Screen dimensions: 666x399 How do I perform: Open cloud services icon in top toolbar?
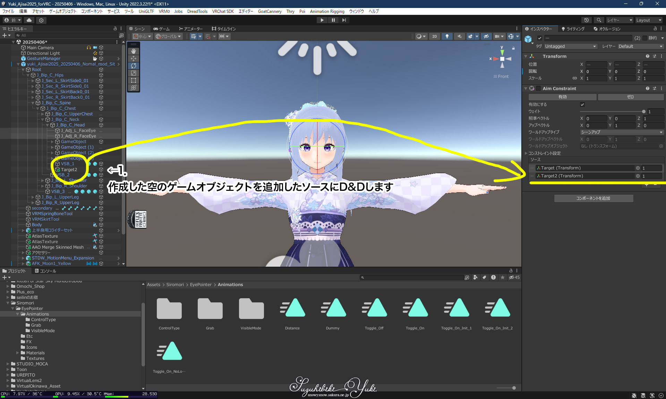click(x=29, y=20)
